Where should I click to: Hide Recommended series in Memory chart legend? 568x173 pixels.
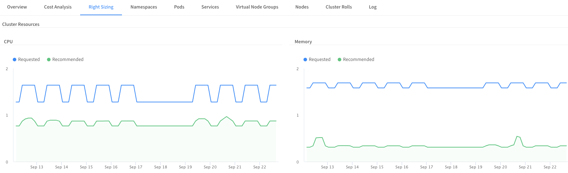click(358, 60)
